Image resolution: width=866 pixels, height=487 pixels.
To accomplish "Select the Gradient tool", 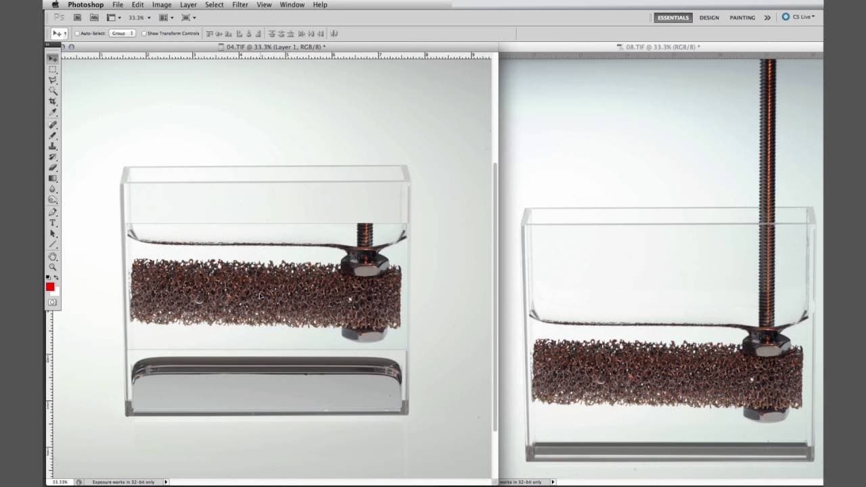I will click(x=53, y=179).
